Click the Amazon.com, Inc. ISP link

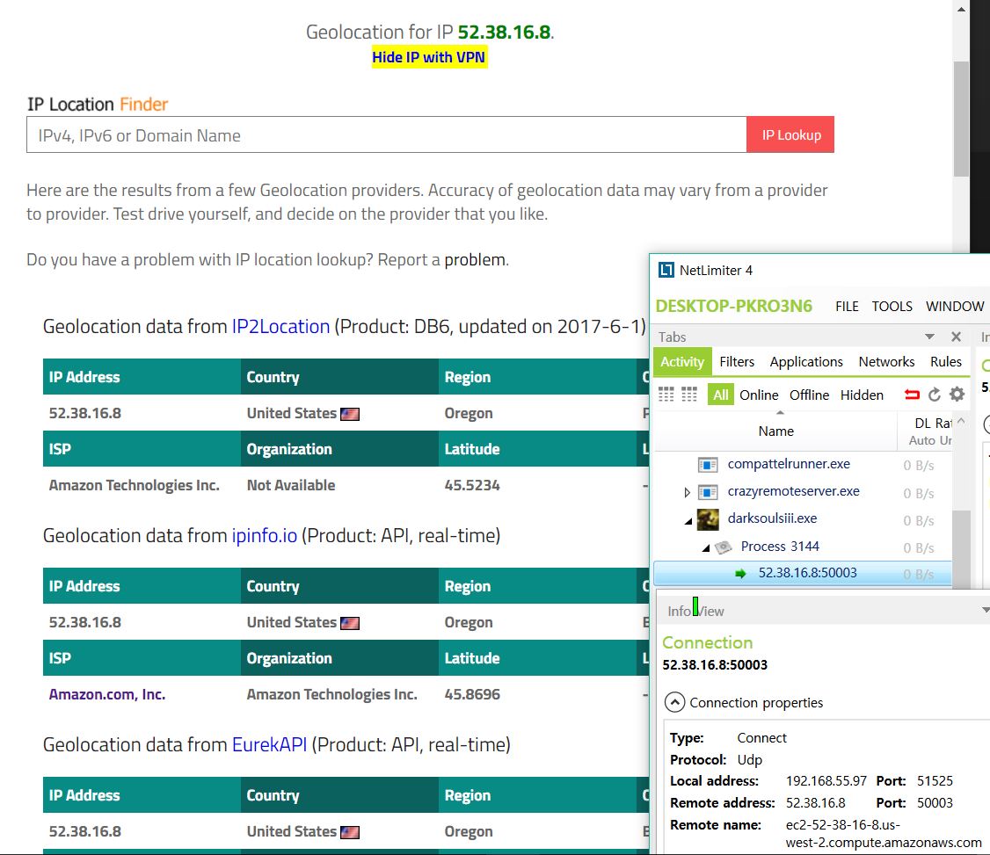point(107,694)
